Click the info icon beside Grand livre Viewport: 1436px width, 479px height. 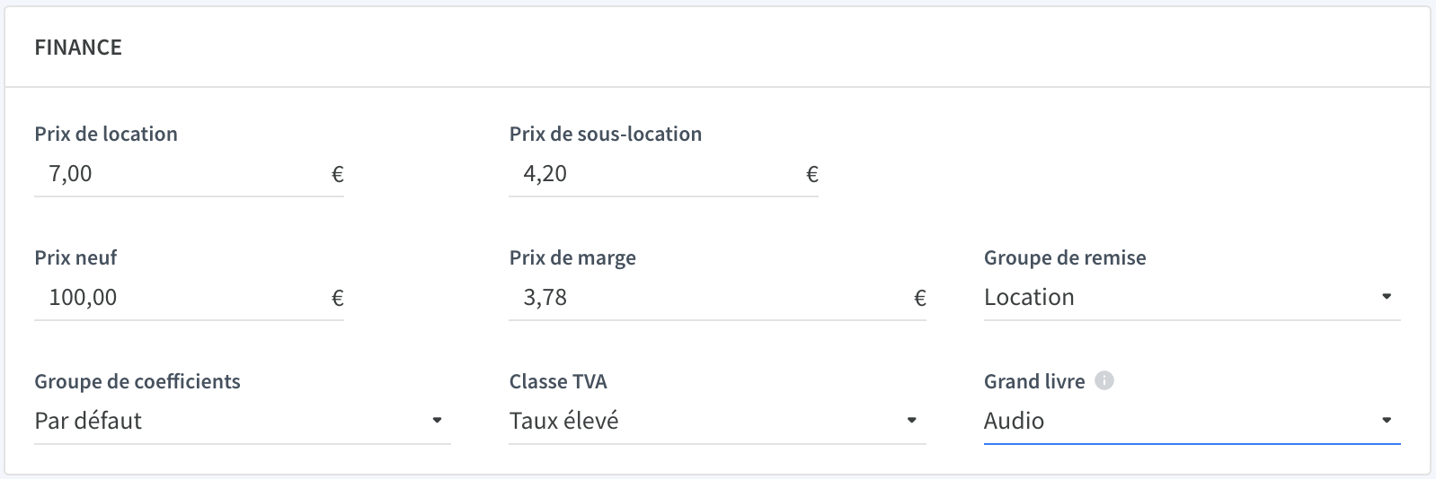pyautogui.click(x=1104, y=380)
